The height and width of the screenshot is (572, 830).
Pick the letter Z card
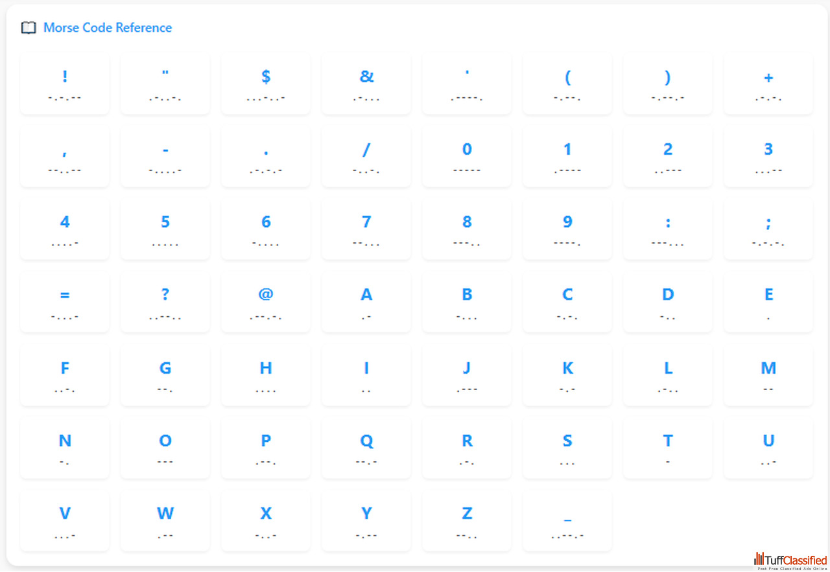(x=467, y=521)
